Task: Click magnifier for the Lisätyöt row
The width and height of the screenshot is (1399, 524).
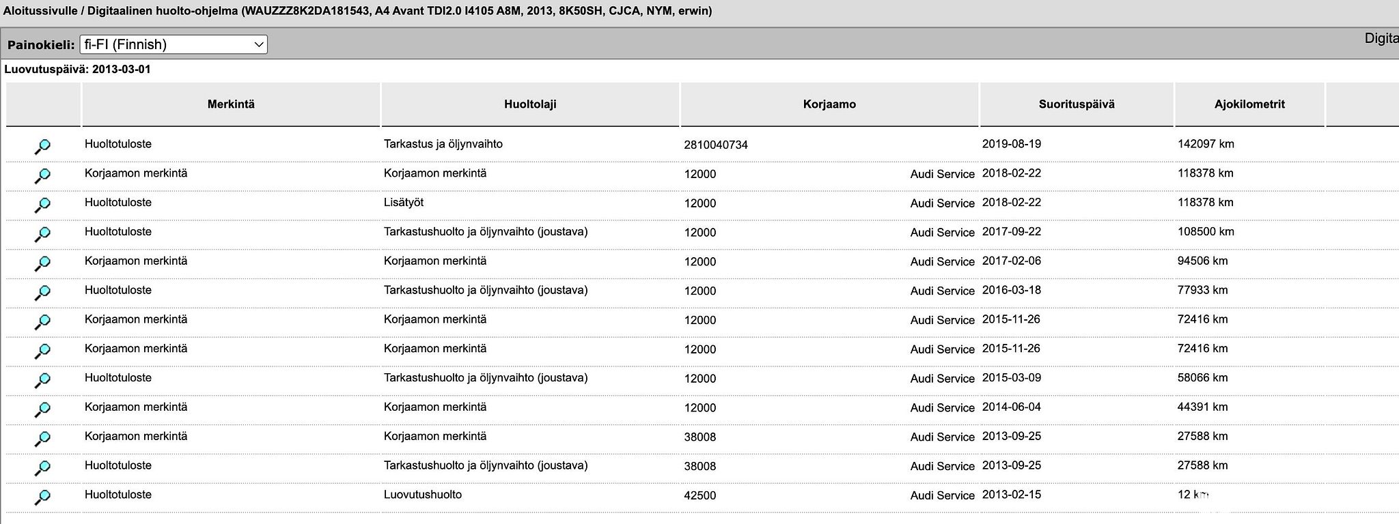Action: point(42,205)
